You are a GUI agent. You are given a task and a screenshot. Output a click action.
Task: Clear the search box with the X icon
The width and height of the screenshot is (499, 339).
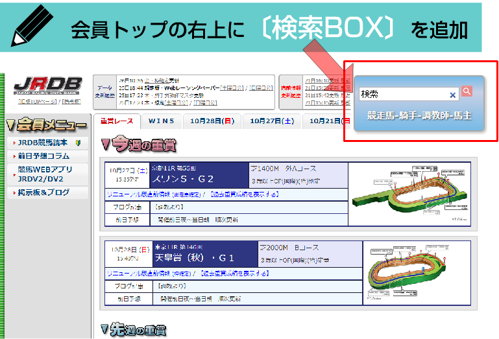click(x=452, y=95)
